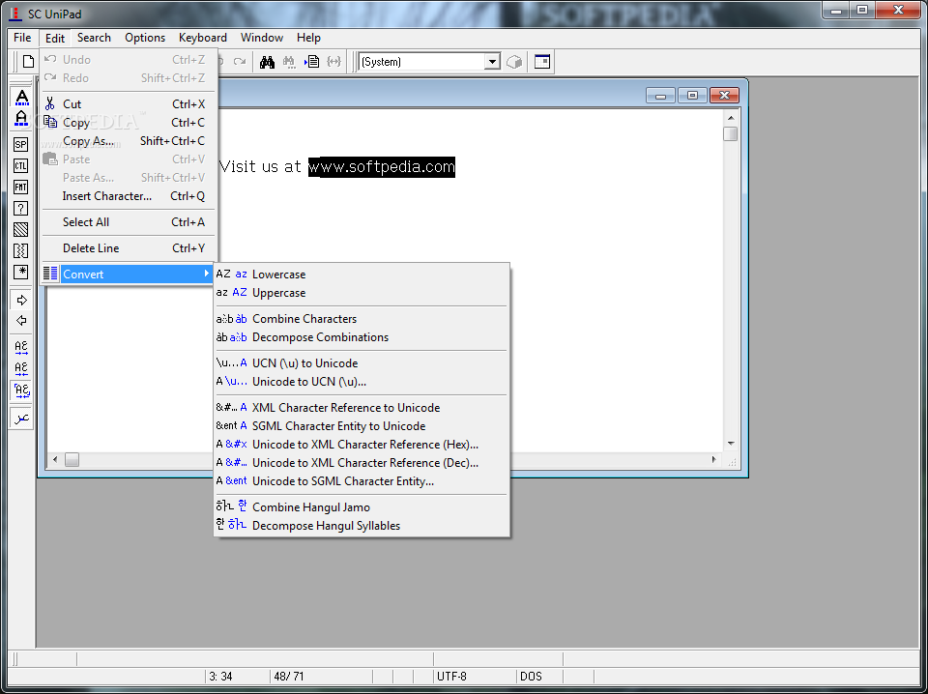
Task: Open the File menu
Action: (x=22, y=38)
